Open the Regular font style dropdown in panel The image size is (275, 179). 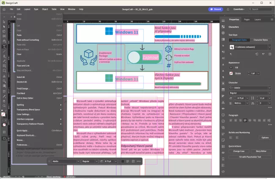click(269, 93)
